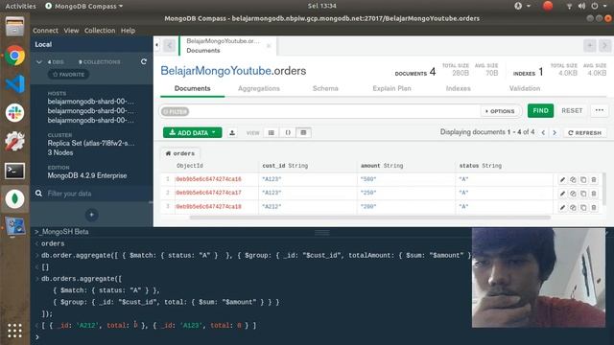This screenshot has height=345, width=614.
Task: Go to previous page of documents
Action: [x=544, y=132]
